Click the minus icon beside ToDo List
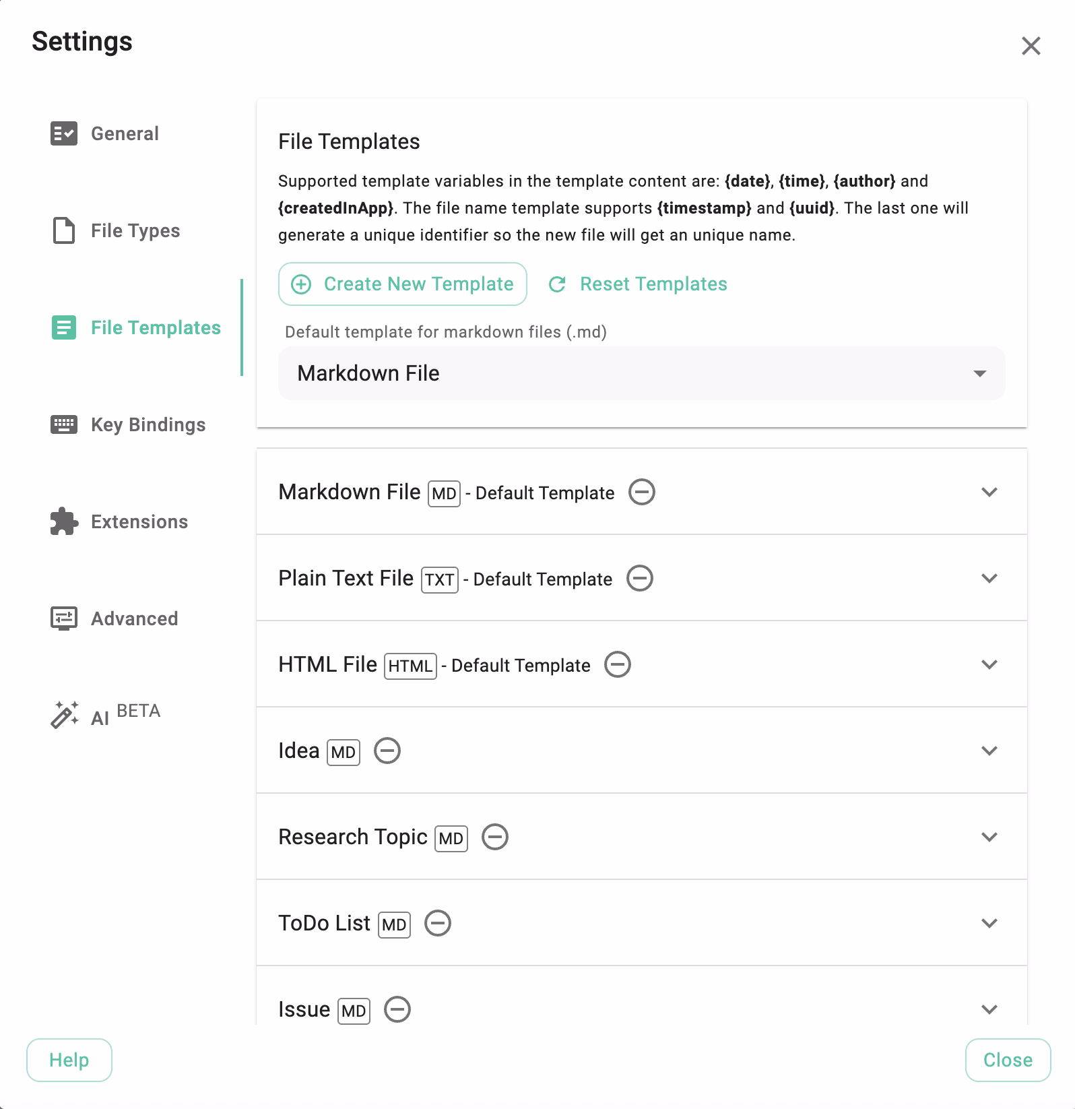The width and height of the screenshot is (1075, 1109). pos(438,924)
